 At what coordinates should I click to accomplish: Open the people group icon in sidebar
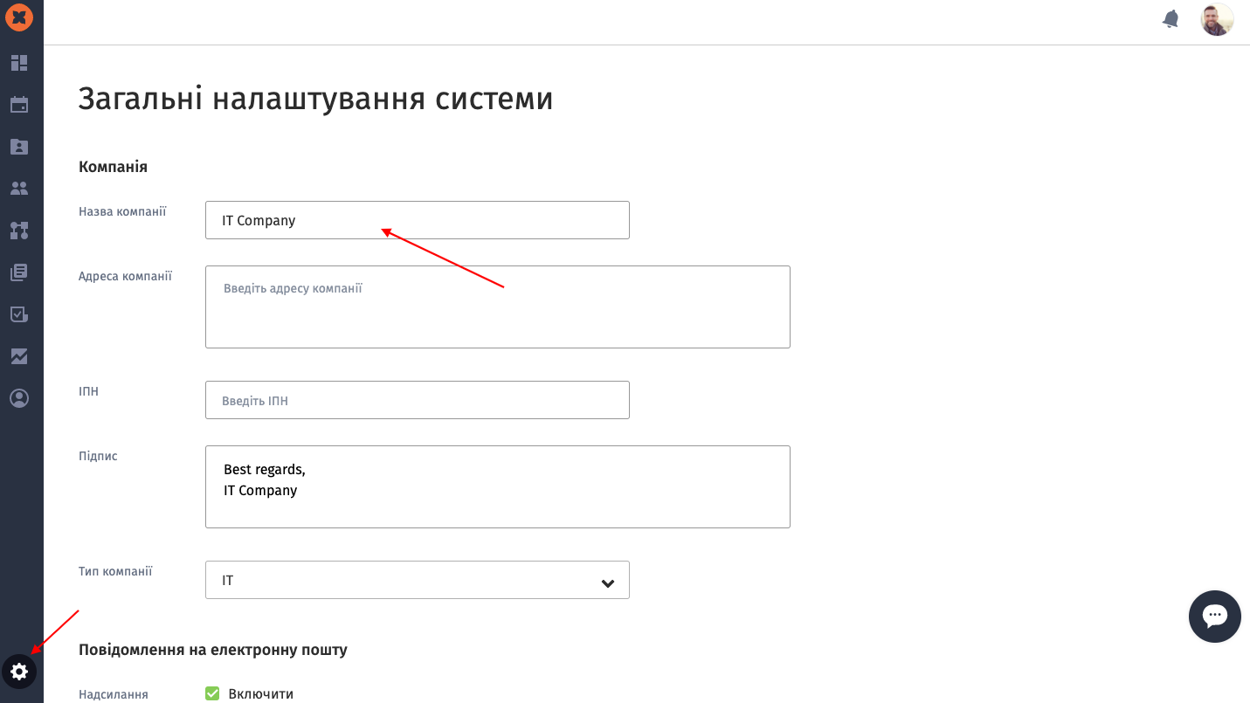point(19,188)
